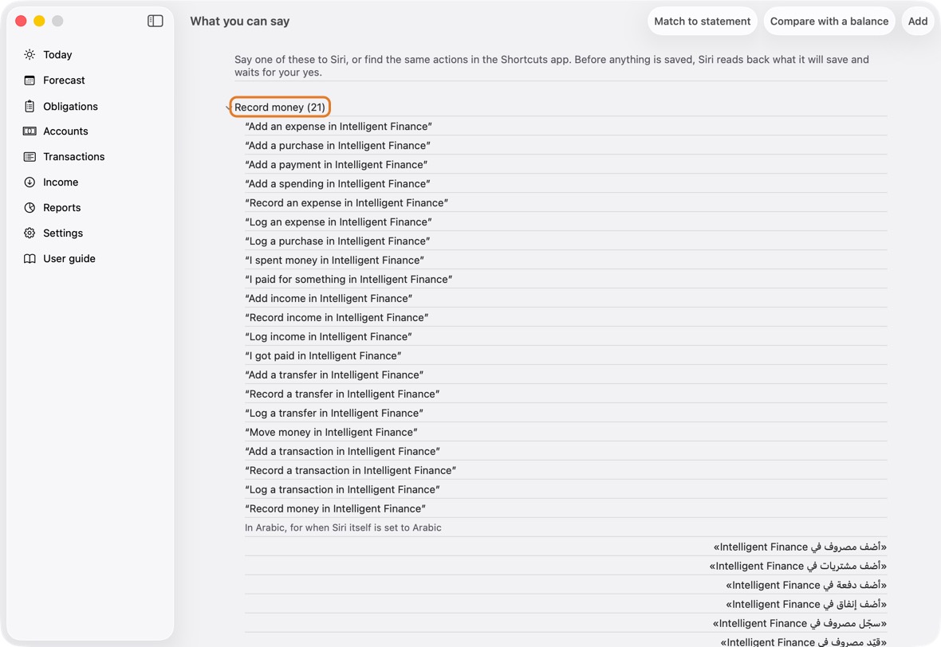Toggle the sidebar visibility button
The height and width of the screenshot is (647, 941).
[x=155, y=21]
